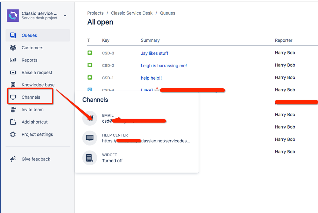Choose Add shortcut in the sidebar
318x213 pixels.
tap(38, 122)
